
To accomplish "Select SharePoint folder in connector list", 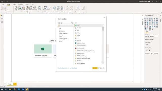I will (88, 43).
